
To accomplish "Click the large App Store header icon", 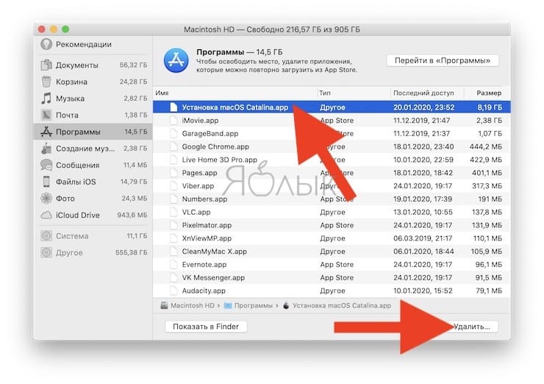I will [x=176, y=60].
